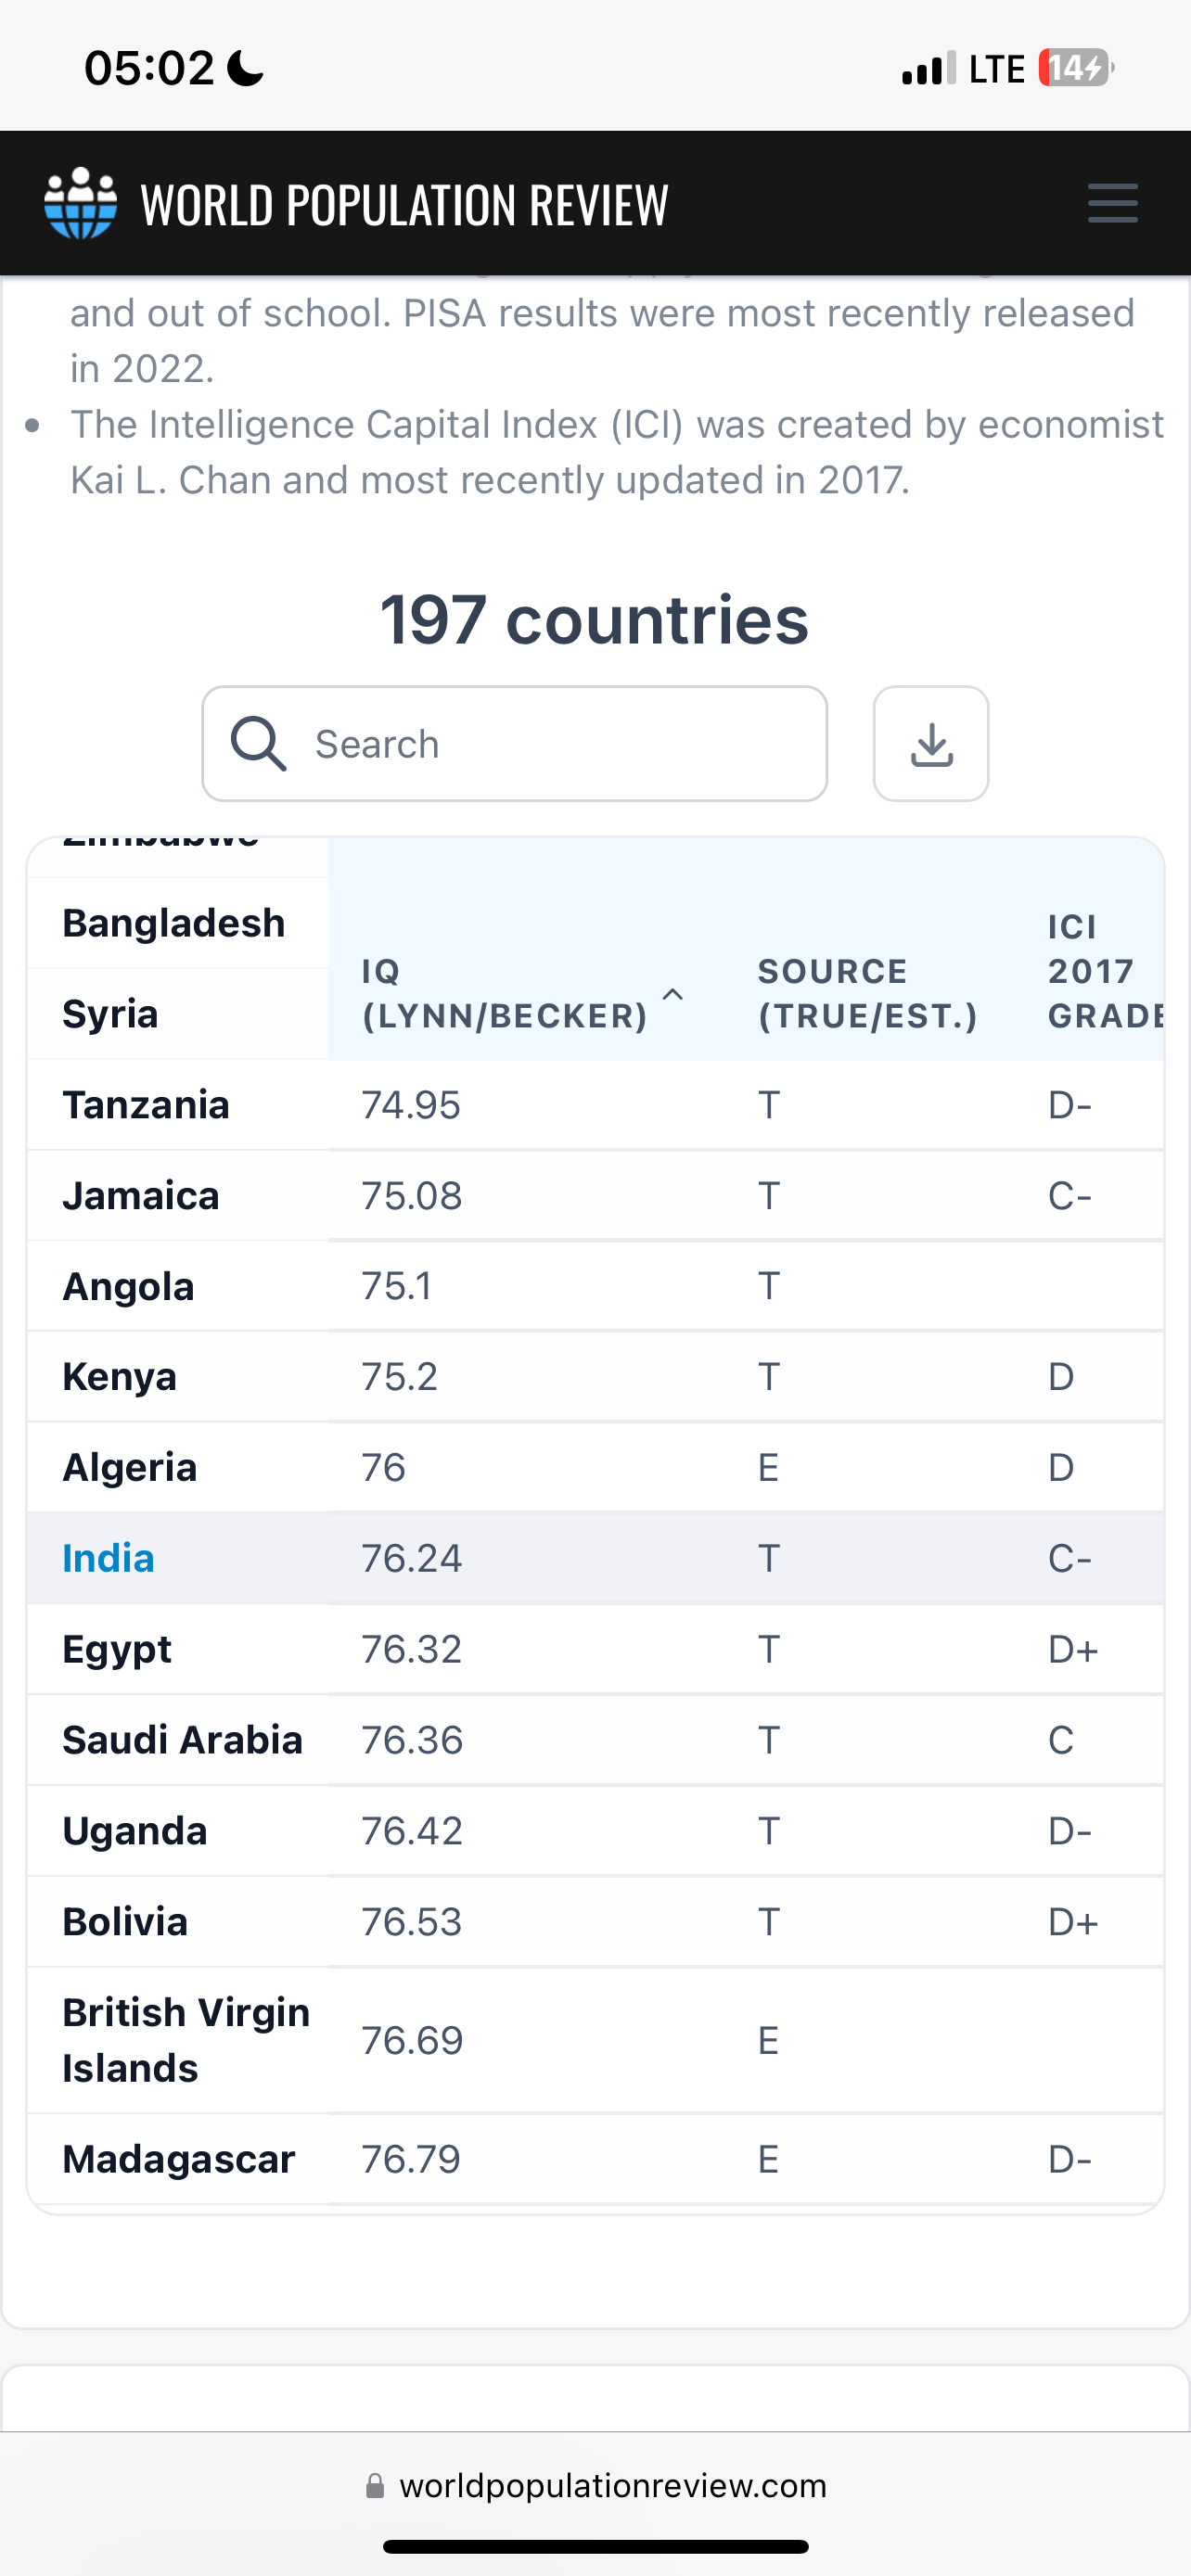Tap the cellular signal bars icon
1191x2576 pixels.
[928, 69]
